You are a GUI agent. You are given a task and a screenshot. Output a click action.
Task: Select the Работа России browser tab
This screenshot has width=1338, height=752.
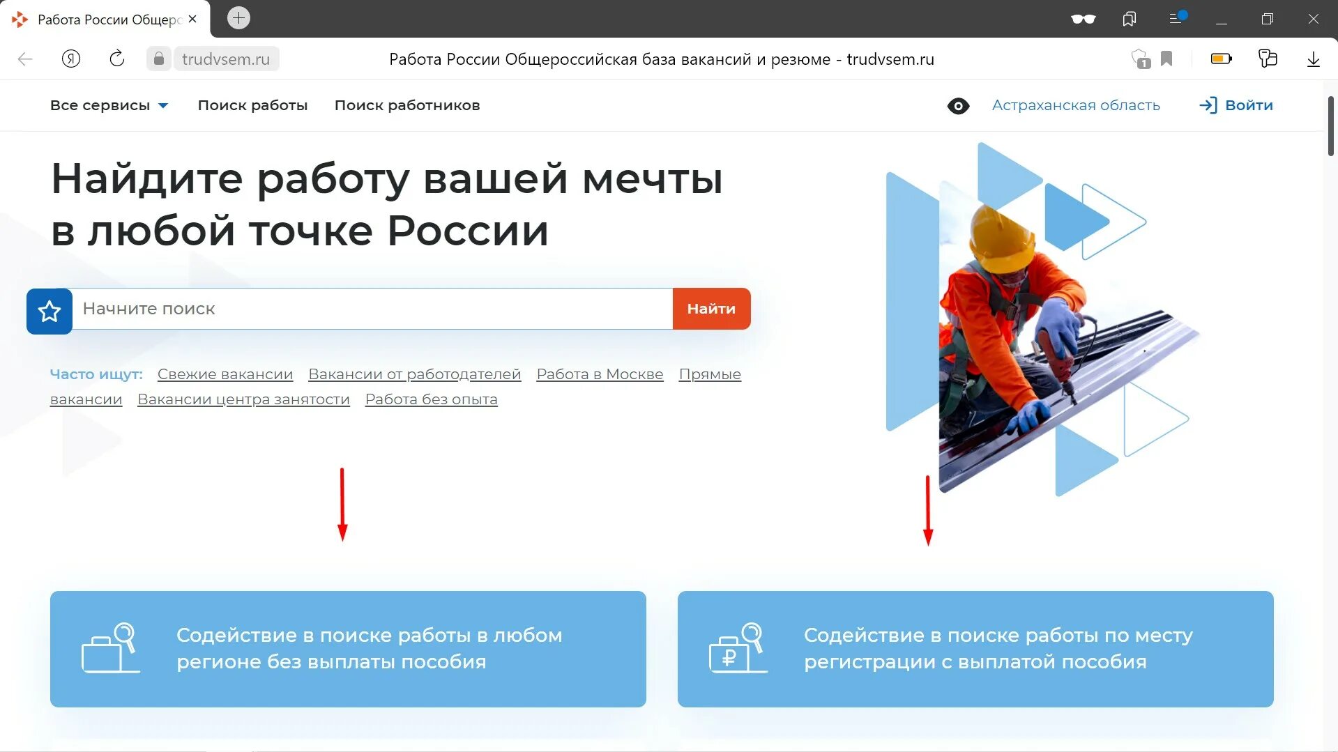click(x=105, y=20)
